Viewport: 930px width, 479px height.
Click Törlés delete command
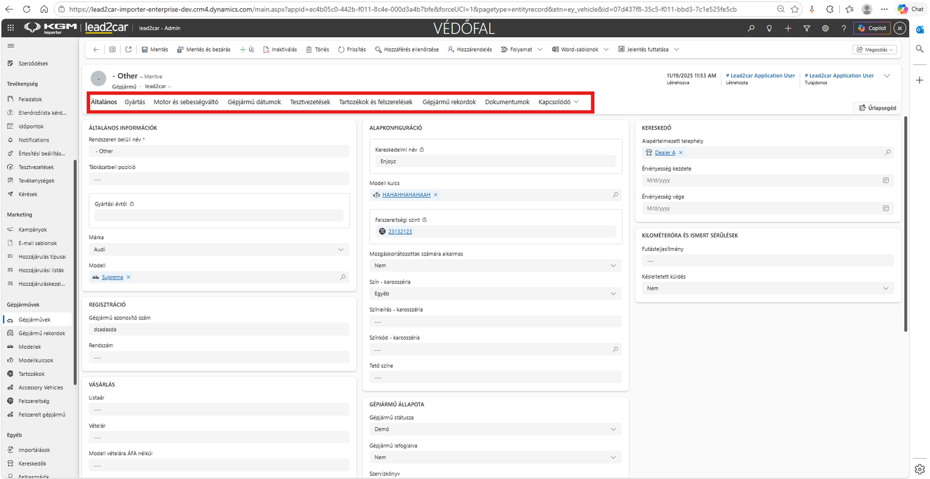click(x=317, y=49)
